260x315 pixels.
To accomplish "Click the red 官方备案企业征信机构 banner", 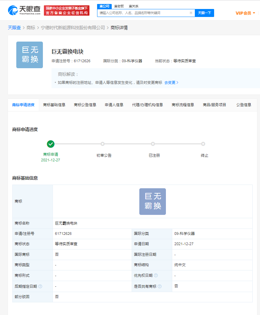I will click(x=66, y=10).
